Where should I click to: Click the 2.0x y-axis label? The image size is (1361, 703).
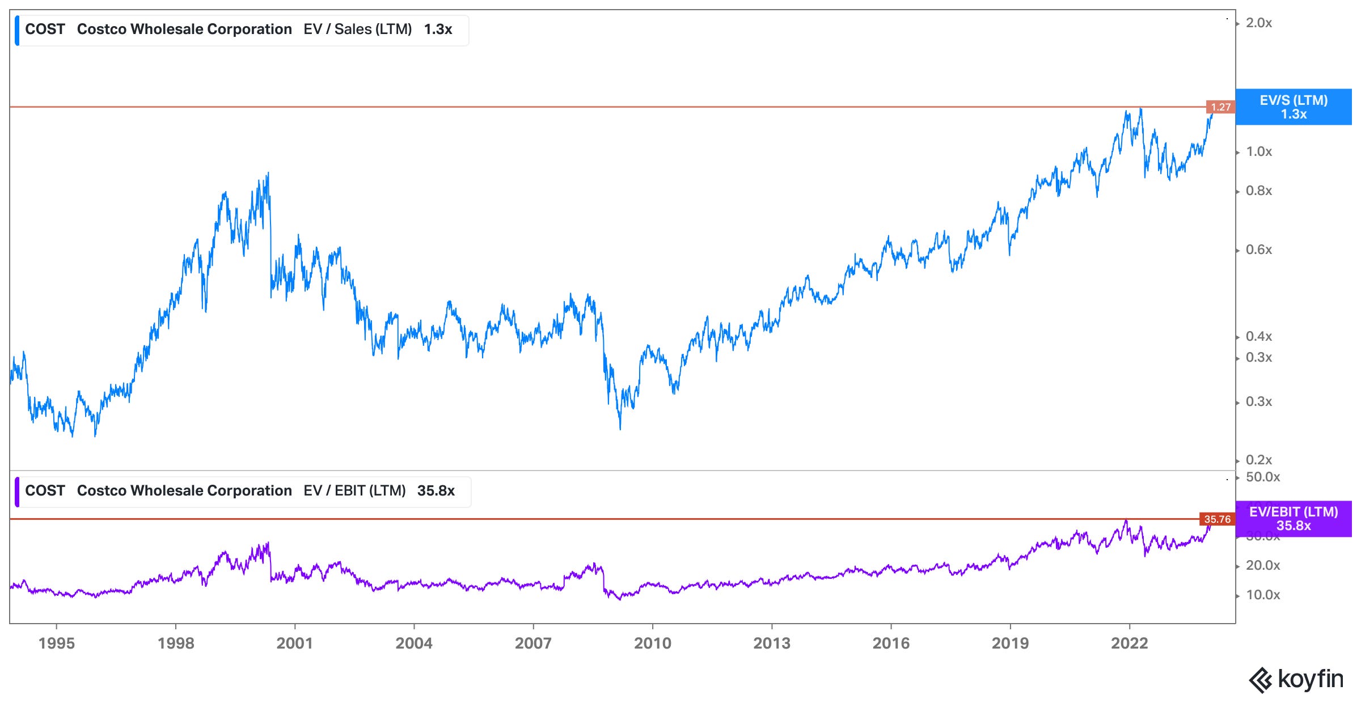(1259, 23)
